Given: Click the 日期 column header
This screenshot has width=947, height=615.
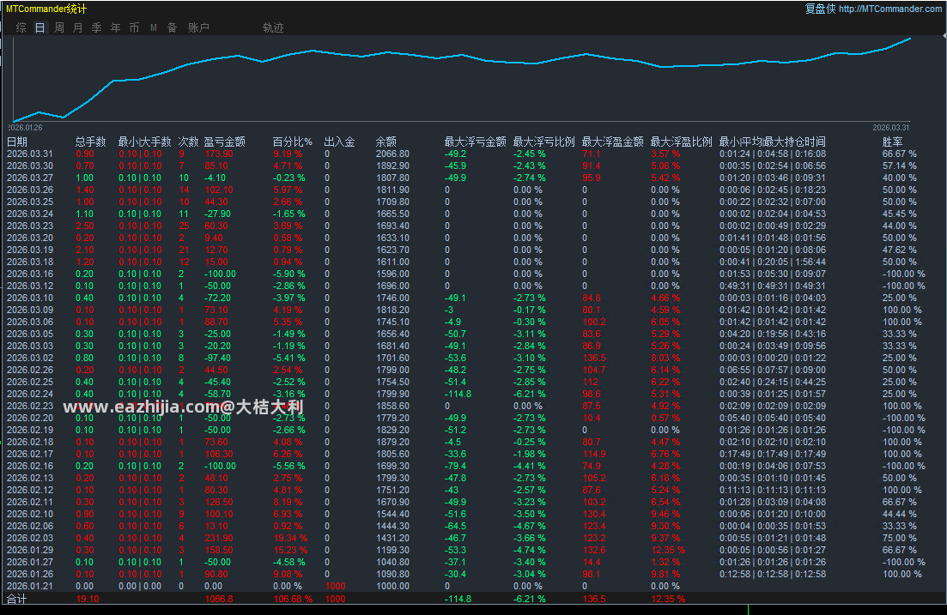Looking at the screenshot, I should pos(17,142).
